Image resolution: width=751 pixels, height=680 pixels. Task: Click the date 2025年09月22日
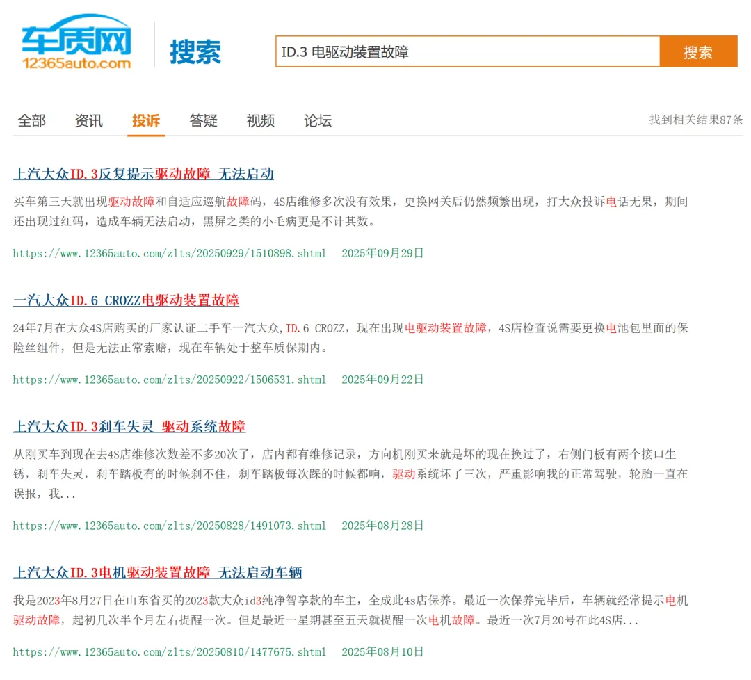click(x=382, y=380)
